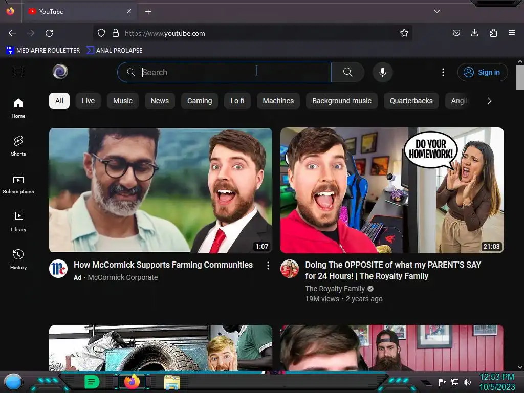The width and height of the screenshot is (524, 393).
Task: Click 'How McCormick Supports Farming Communities' title
Action: [163, 265]
